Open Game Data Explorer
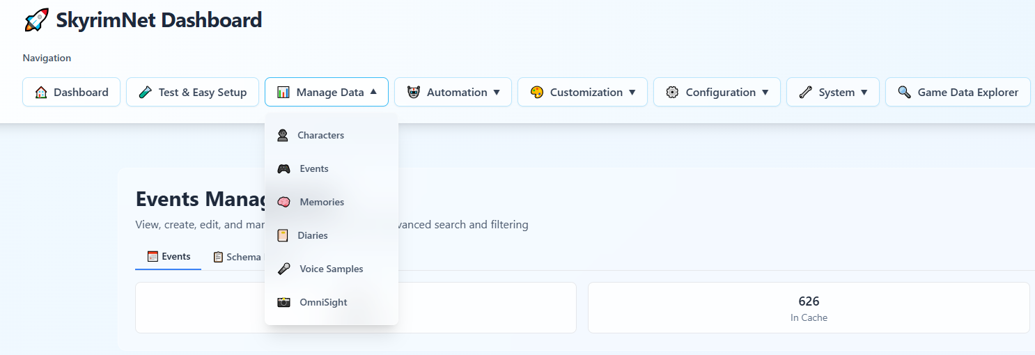The width and height of the screenshot is (1035, 355). pyautogui.click(x=958, y=92)
